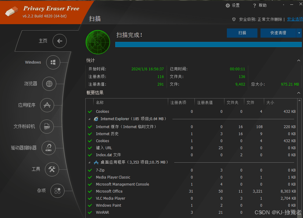The image size is (303, 218).
Task: Uncheck Media Player Classic checkmark
Action: (90, 177)
